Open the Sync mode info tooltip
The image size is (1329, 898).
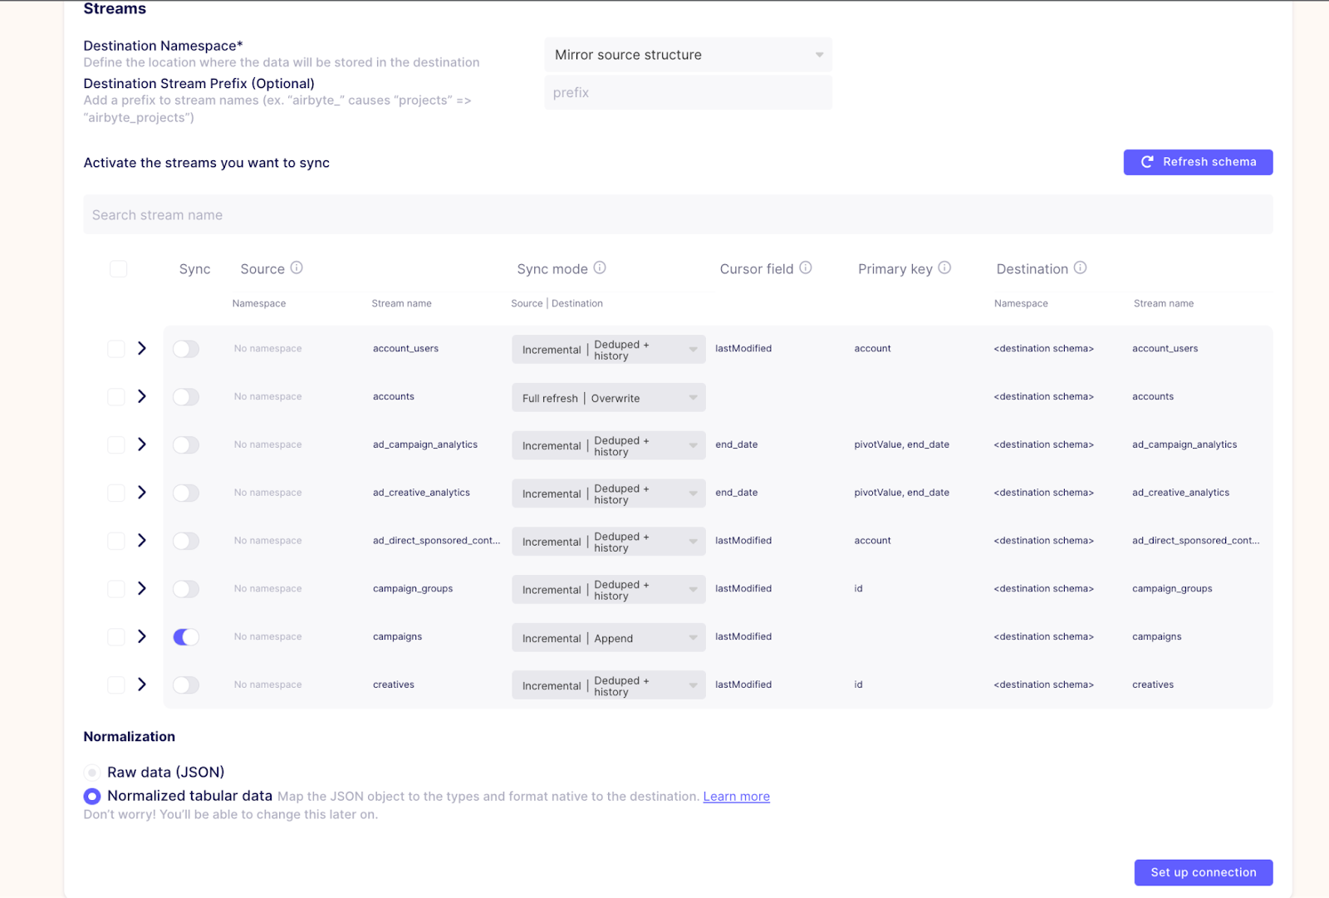601,267
